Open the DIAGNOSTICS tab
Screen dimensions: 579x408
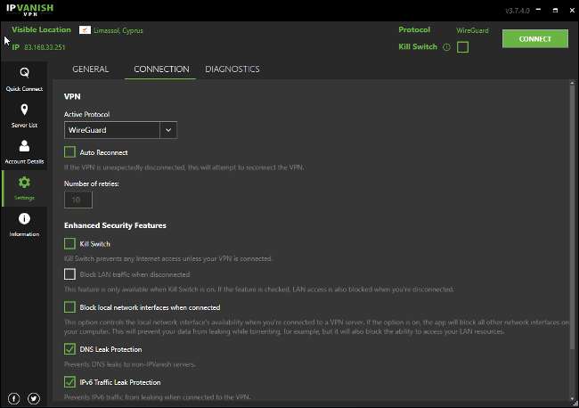point(232,69)
